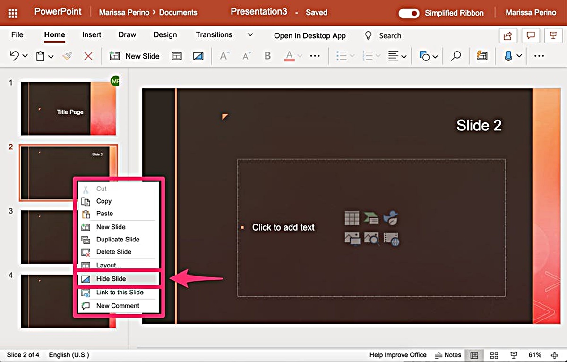567x362 pixels.
Task: Open the Transitions ribbon tab
Action: click(214, 35)
